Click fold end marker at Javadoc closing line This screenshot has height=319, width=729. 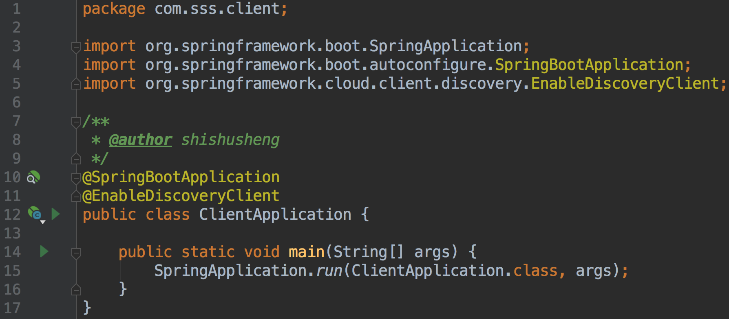click(x=76, y=159)
